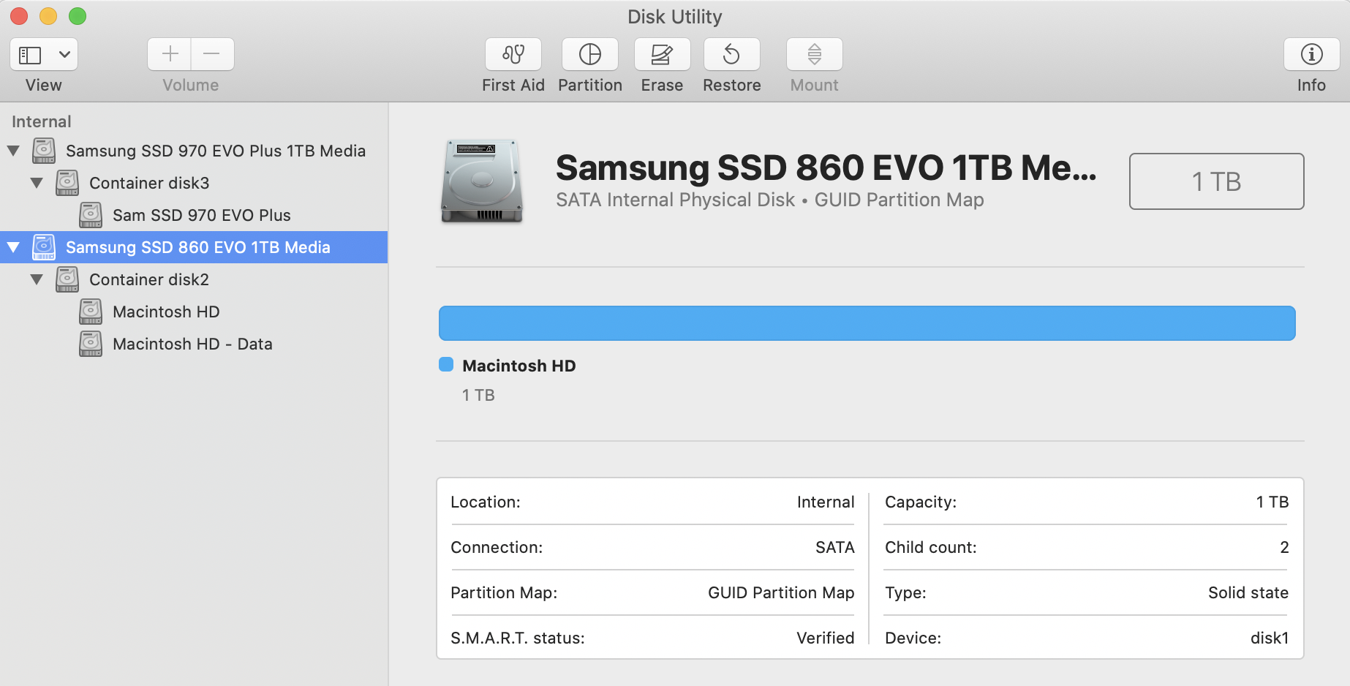This screenshot has height=686, width=1350.
Task: Click the Restore arrow icon
Action: click(731, 54)
